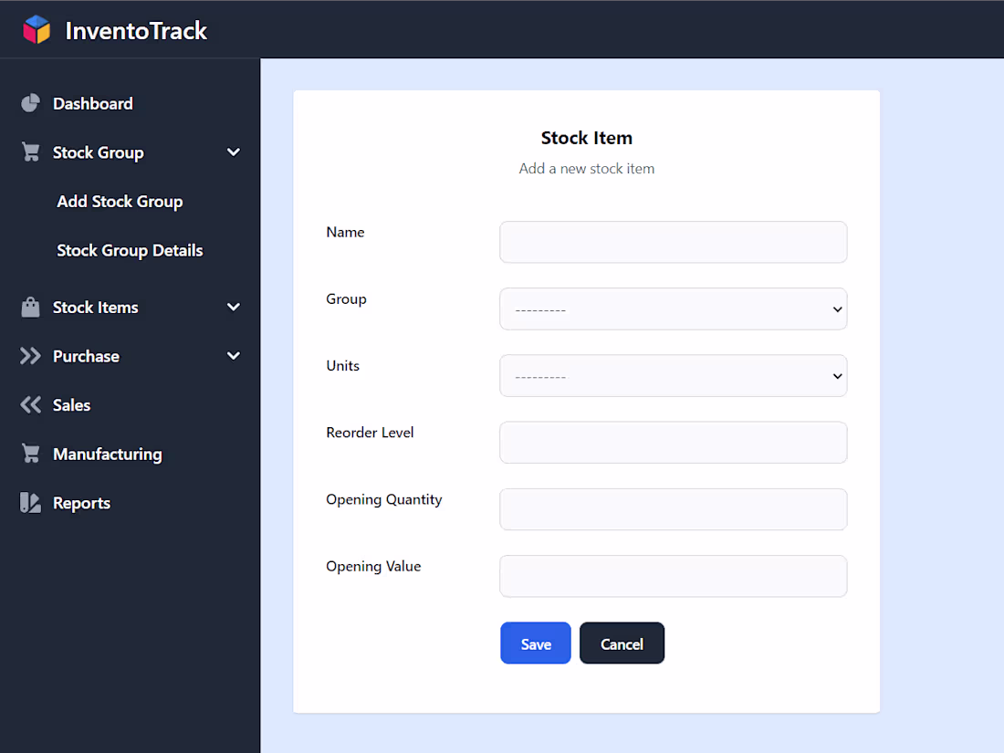Click the Reorder Level field
Image resolution: width=1004 pixels, height=753 pixels.
click(x=673, y=443)
